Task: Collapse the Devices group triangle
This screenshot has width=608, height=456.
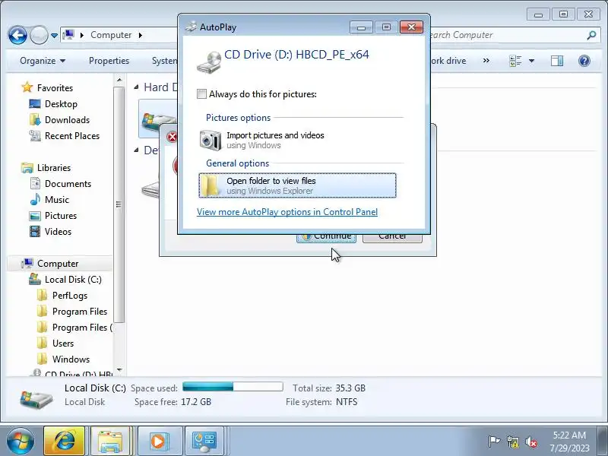Action: click(x=136, y=150)
